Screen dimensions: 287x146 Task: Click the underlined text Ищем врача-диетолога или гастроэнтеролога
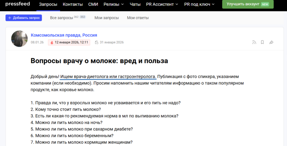click(108, 77)
